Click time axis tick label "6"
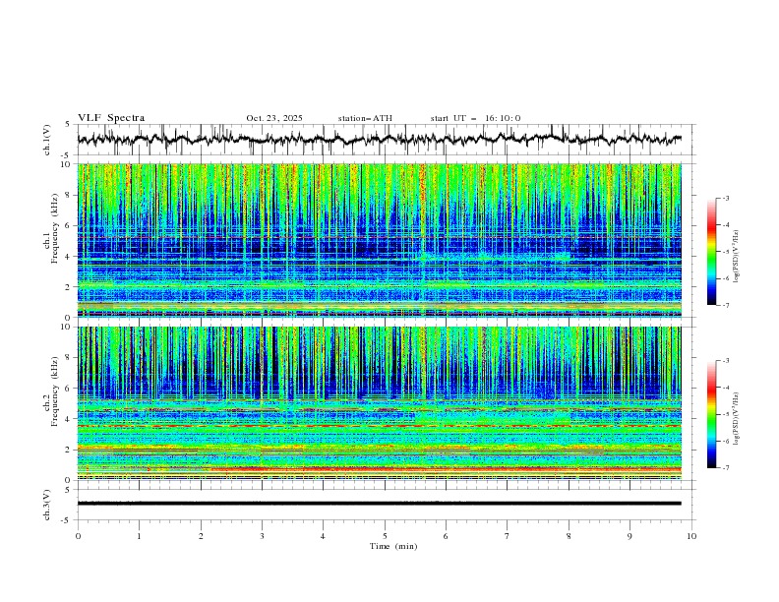Image resolution: width=779 pixels, height=602 pixels. [446, 536]
